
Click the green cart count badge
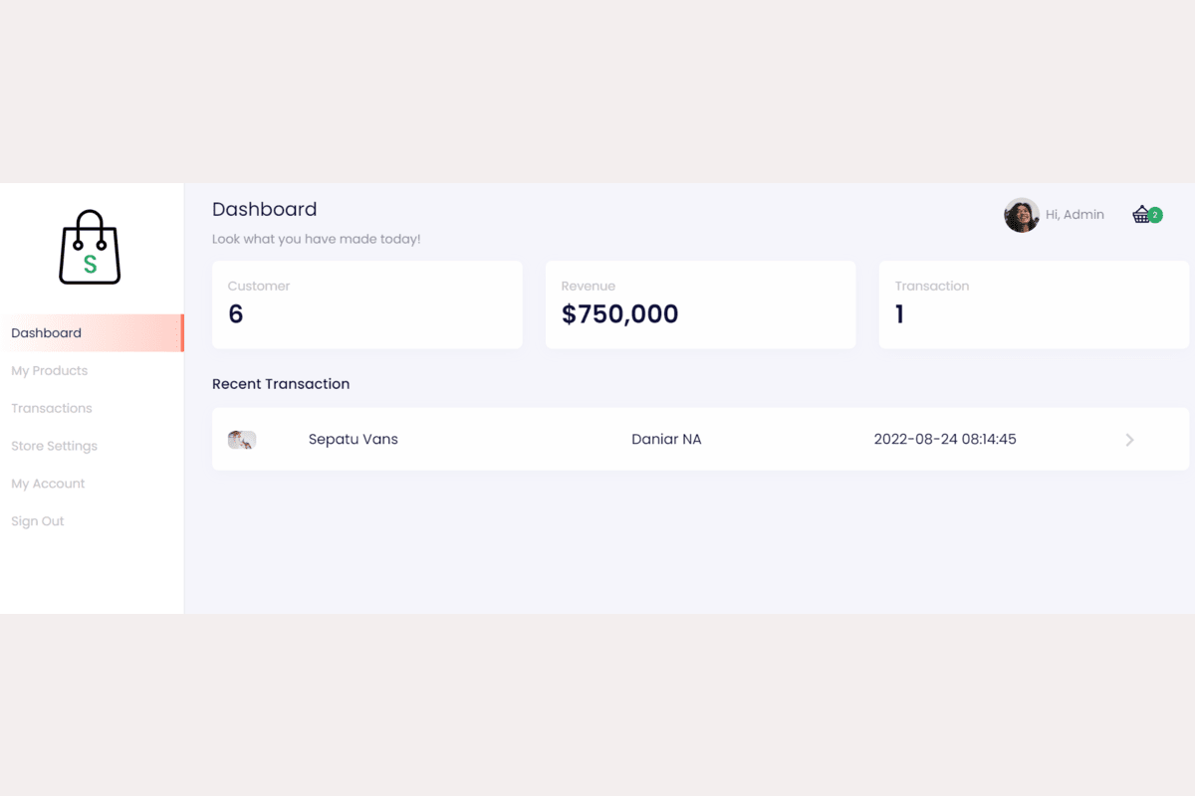(1155, 214)
